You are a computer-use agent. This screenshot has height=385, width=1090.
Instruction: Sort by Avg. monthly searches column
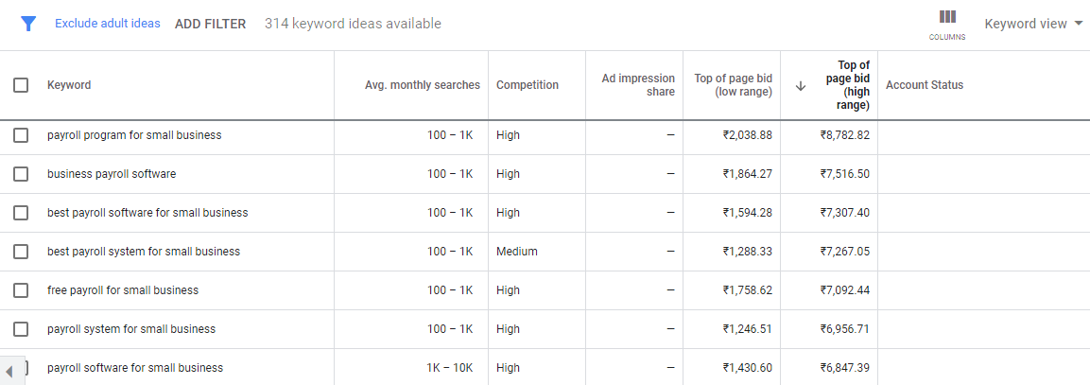coord(423,85)
